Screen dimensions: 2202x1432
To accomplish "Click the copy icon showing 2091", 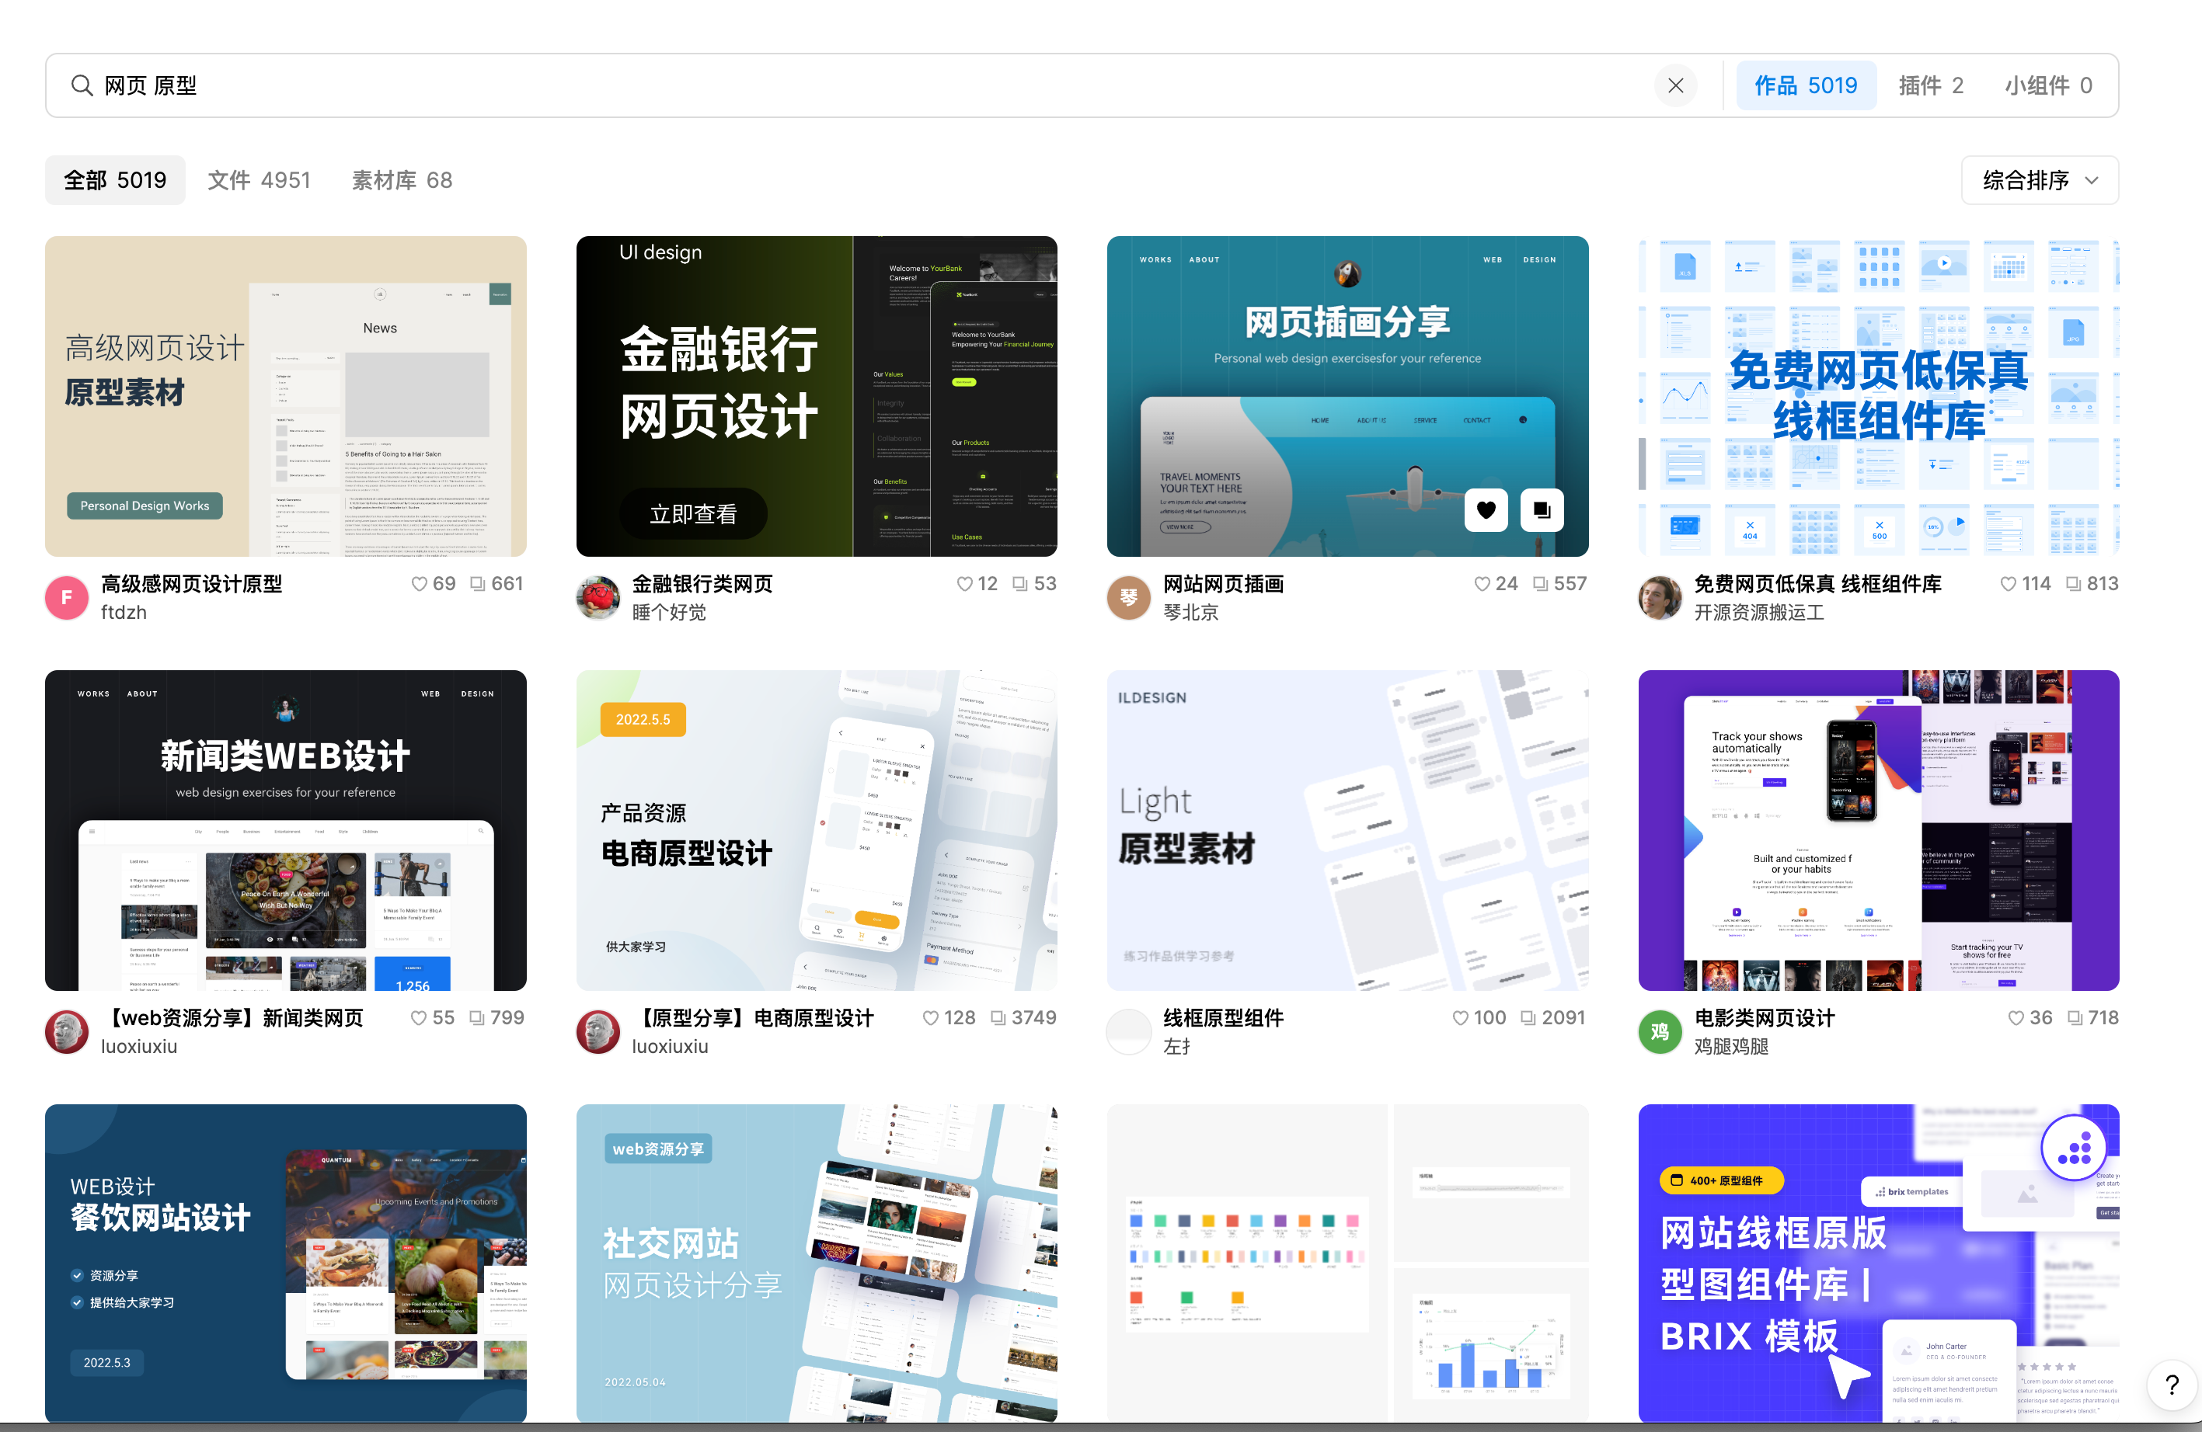I will pos(1528,1018).
